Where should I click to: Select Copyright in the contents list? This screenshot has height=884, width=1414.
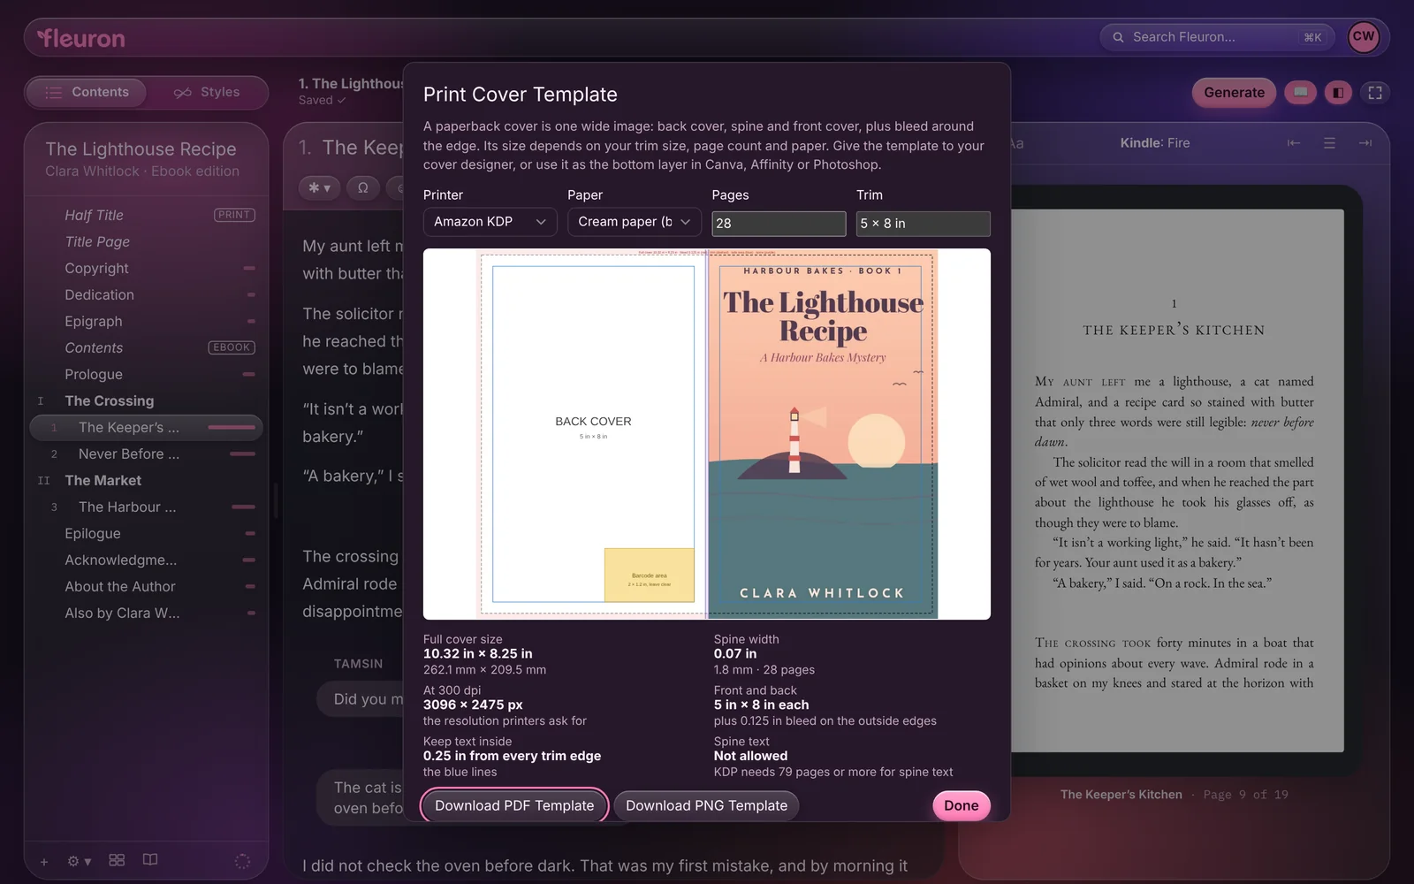click(x=147, y=268)
